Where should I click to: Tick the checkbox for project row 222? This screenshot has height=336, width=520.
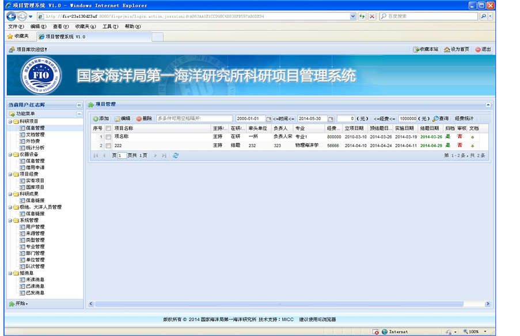tap(108, 146)
